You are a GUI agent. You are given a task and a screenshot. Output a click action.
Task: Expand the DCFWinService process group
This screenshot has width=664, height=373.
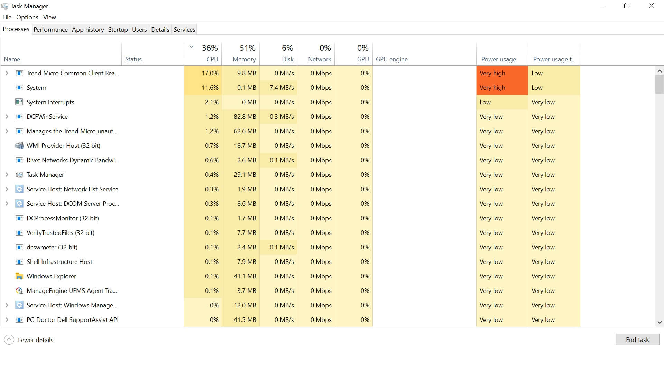coord(7,117)
